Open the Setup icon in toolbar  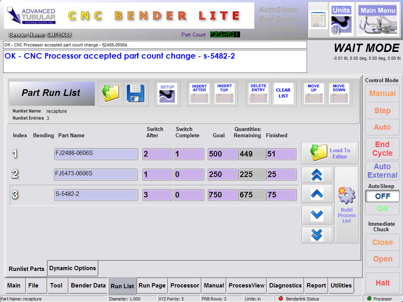(167, 94)
